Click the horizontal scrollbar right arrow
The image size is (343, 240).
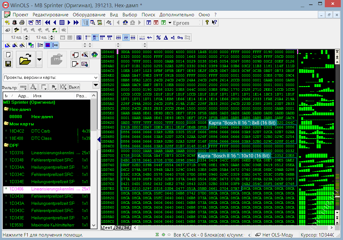[x=332, y=228]
